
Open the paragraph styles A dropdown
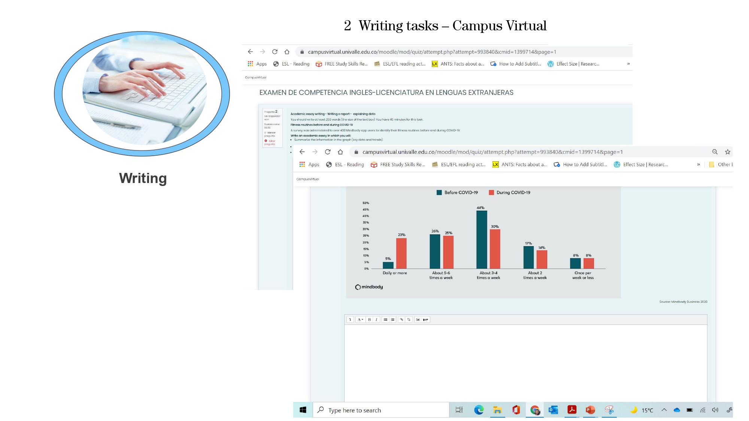point(360,320)
